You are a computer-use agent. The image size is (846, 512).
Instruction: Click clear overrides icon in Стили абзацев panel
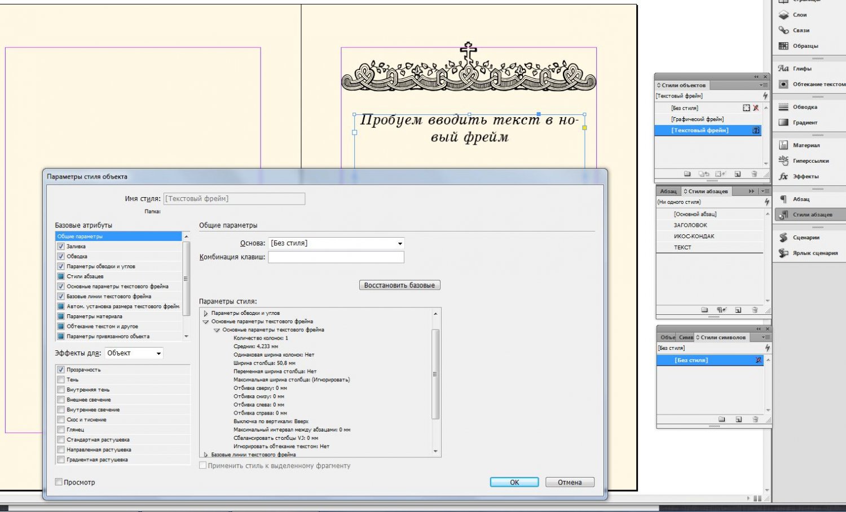[722, 310]
